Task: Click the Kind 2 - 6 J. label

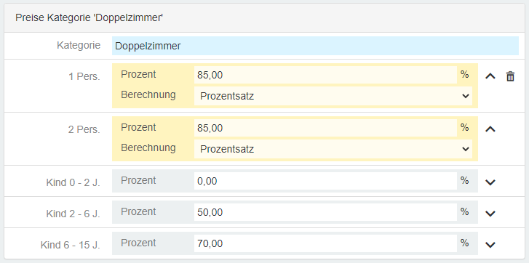Action: tap(73, 214)
